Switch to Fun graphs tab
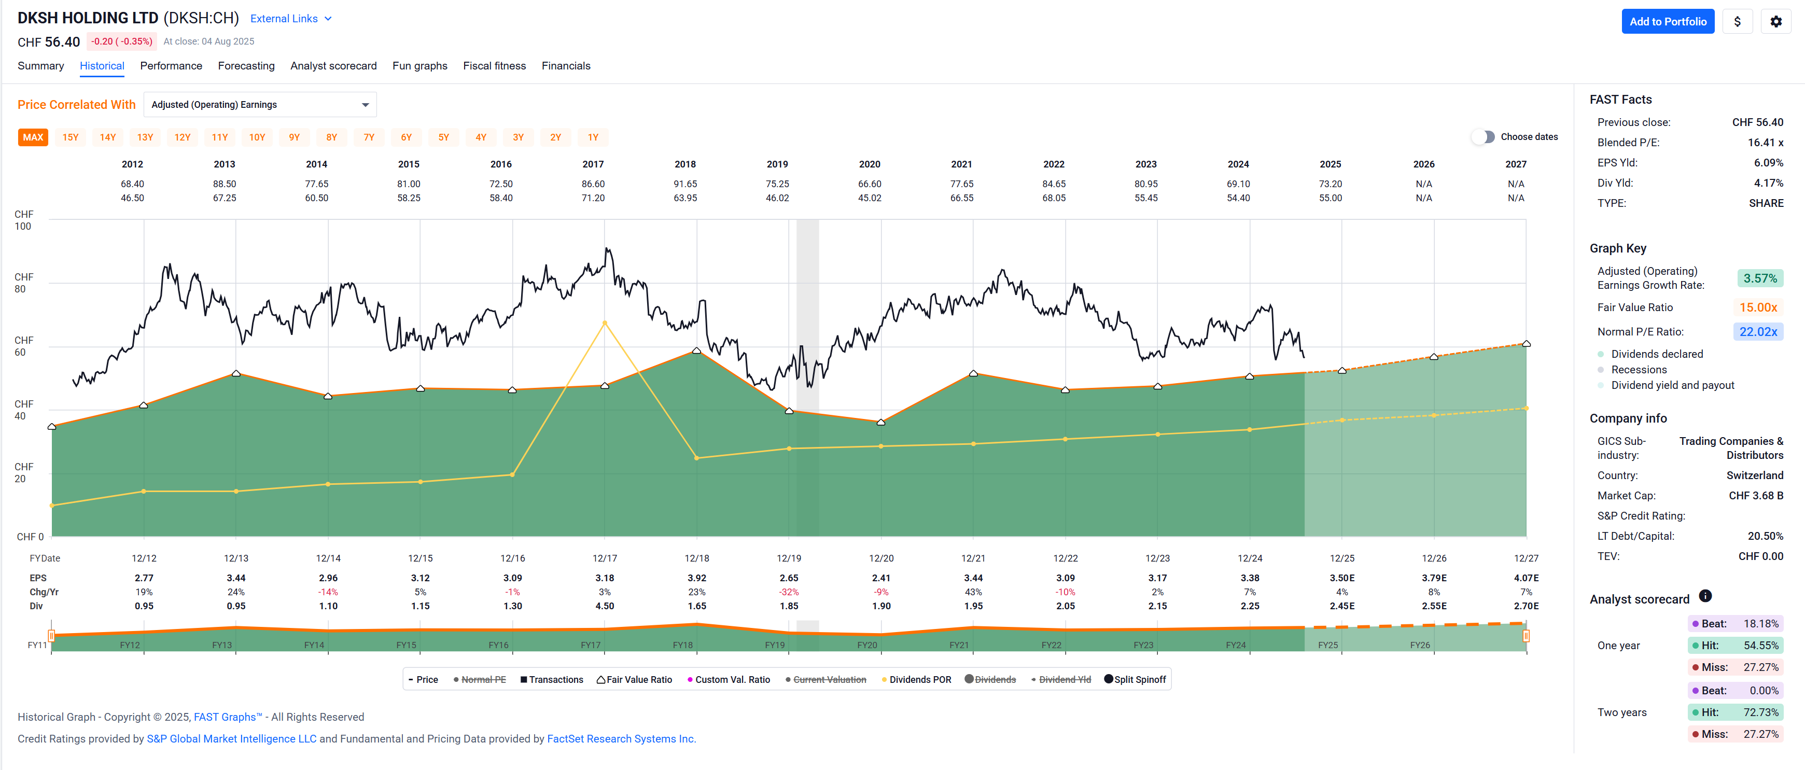The width and height of the screenshot is (1805, 770). 419,66
